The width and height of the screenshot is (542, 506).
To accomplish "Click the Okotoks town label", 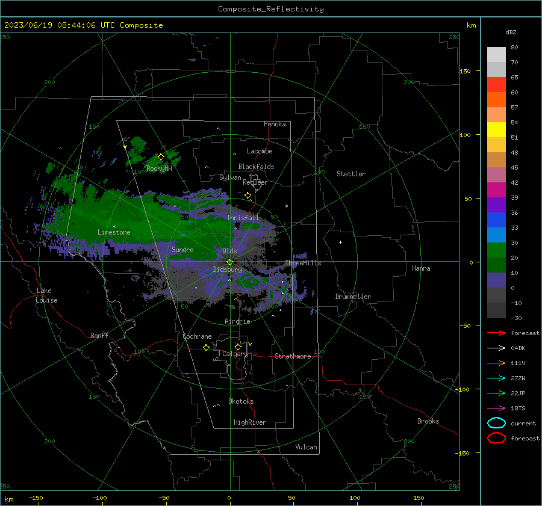I will tap(241, 401).
